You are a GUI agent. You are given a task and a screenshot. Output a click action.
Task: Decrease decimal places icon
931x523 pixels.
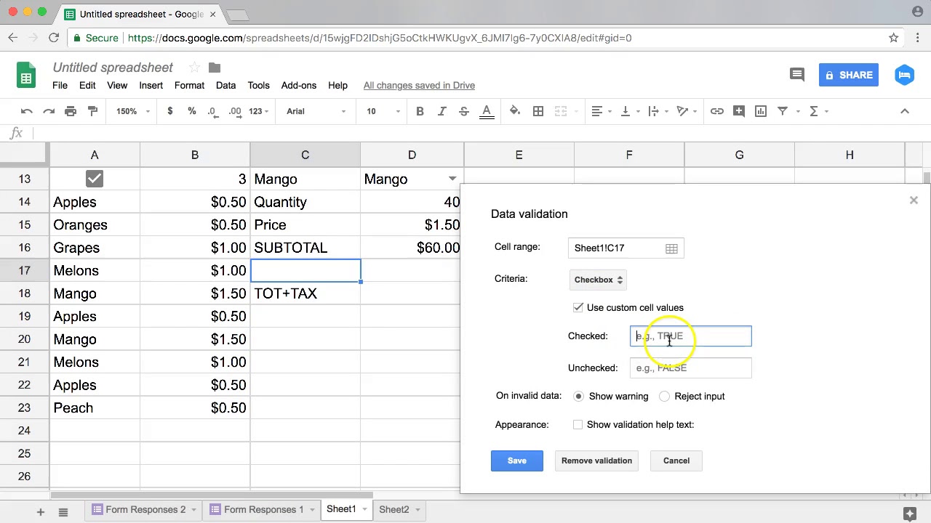click(212, 111)
